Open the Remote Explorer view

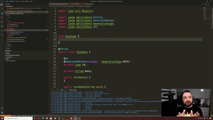(x=2, y=26)
